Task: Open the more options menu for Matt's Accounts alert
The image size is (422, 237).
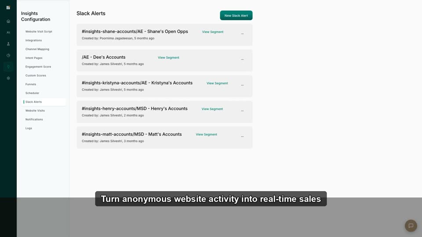Action: click(x=242, y=136)
